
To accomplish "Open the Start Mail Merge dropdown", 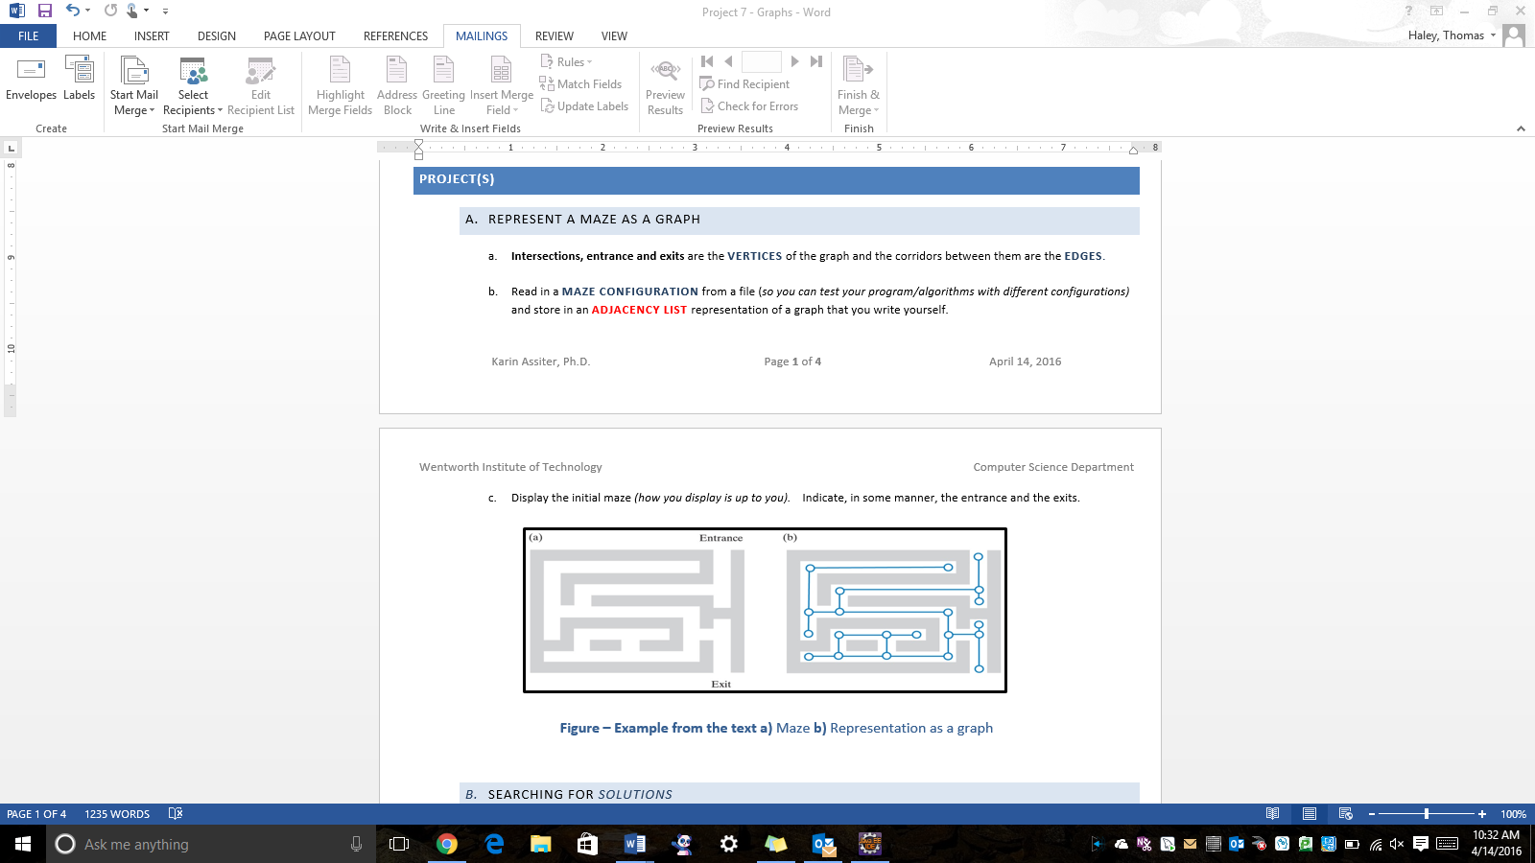I will [x=133, y=84].
